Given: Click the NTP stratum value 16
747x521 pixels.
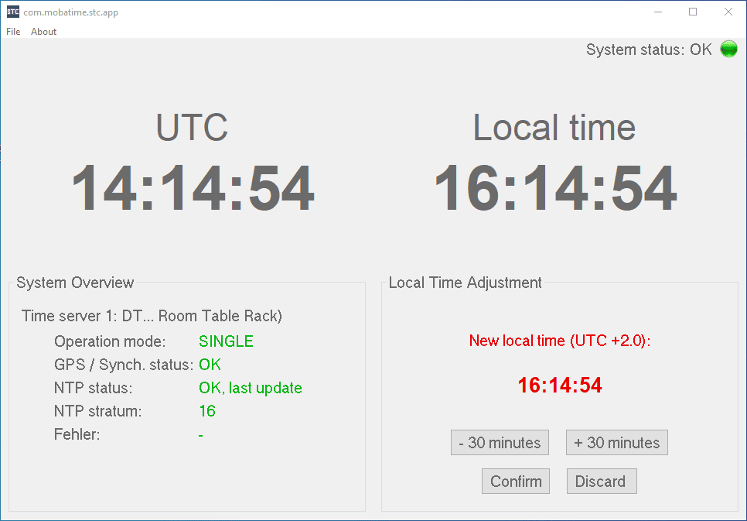Looking at the screenshot, I should (x=207, y=411).
